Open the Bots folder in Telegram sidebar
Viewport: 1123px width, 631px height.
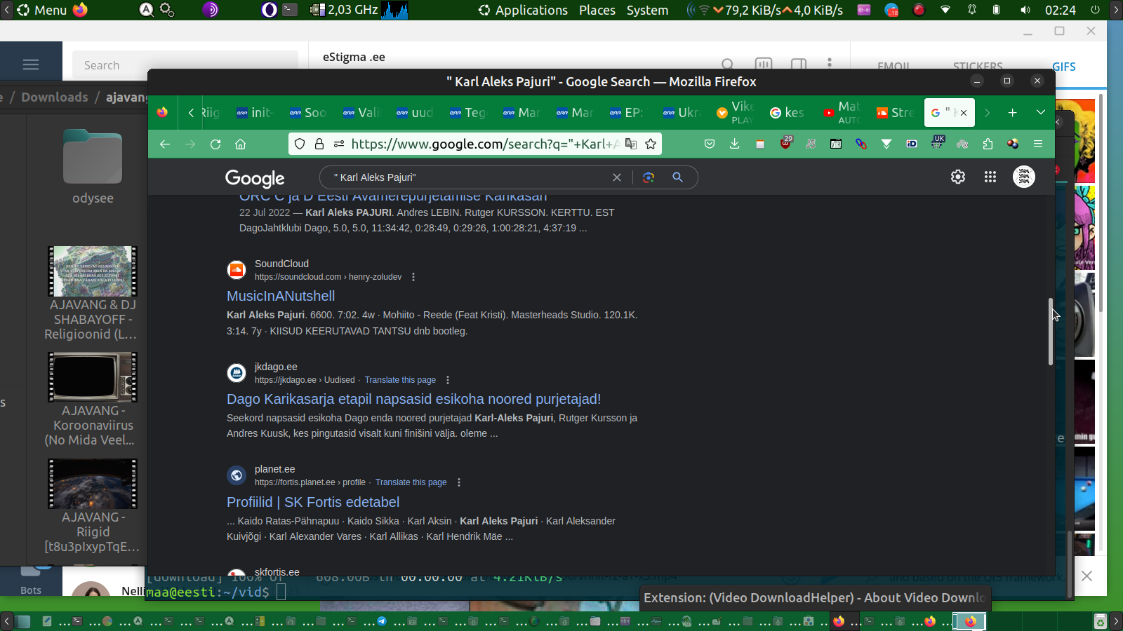point(31,581)
